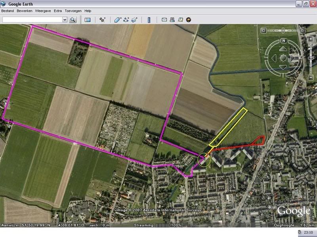Image resolution: width=317 pixels, height=237 pixels.
Task: Click the email envelope icon
Action: point(164,19)
